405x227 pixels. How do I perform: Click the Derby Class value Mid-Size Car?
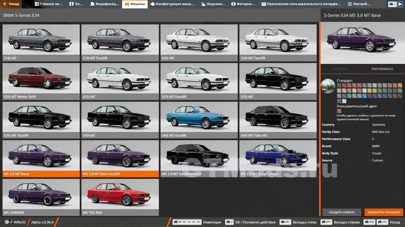tap(381, 132)
